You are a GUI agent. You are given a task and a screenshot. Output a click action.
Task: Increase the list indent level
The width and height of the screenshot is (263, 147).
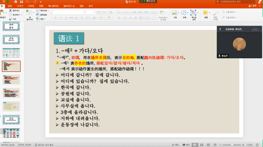[140, 12]
